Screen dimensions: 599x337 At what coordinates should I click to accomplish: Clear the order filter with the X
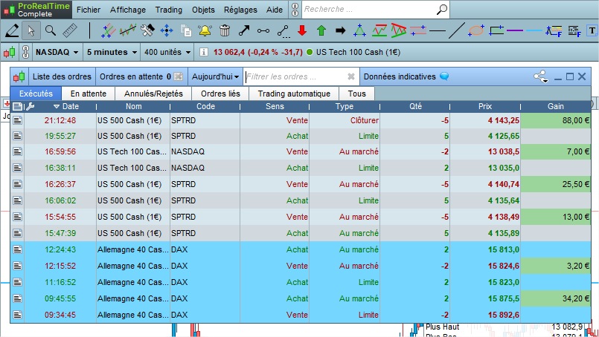[350, 76]
